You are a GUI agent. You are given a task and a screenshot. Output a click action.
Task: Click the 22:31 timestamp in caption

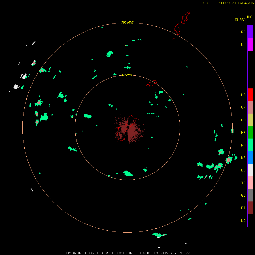click(x=185, y=253)
